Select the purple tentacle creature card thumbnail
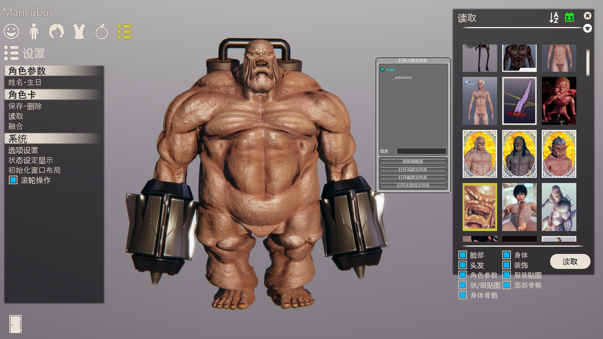603x339 pixels. pyautogui.click(x=519, y=101)
